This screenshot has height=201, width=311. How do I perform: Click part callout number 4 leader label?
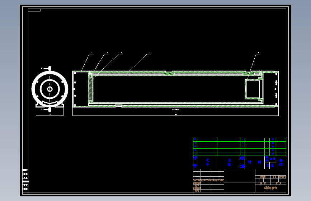click(150, 53)
